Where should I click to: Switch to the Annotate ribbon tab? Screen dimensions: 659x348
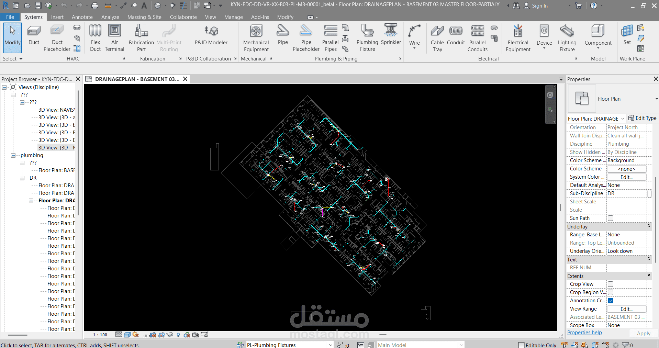82,17
